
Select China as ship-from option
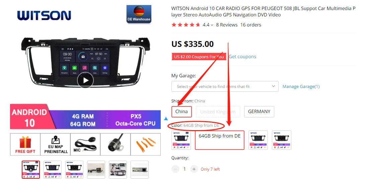181,112
